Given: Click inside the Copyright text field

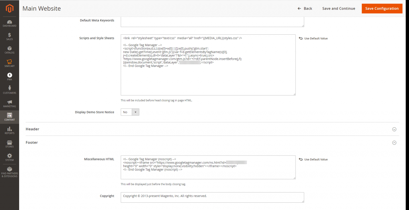Looking at the screenshot, I should (212, 197).
